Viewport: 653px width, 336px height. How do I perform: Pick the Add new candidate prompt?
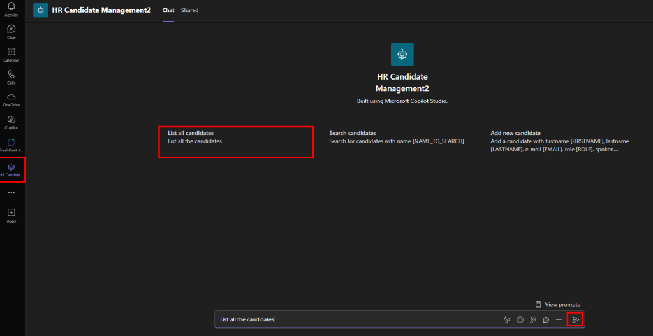pyautogui.click(x=561, y=141)
